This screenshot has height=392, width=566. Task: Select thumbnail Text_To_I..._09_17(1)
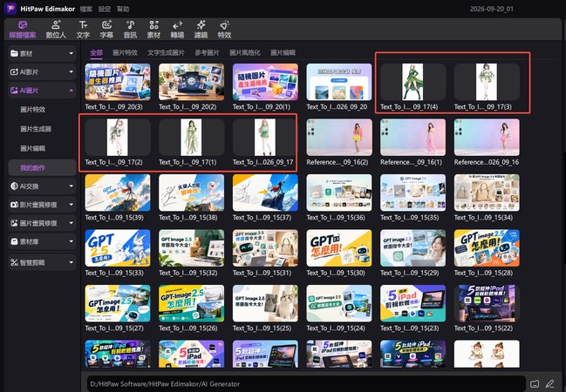point(191,138)
